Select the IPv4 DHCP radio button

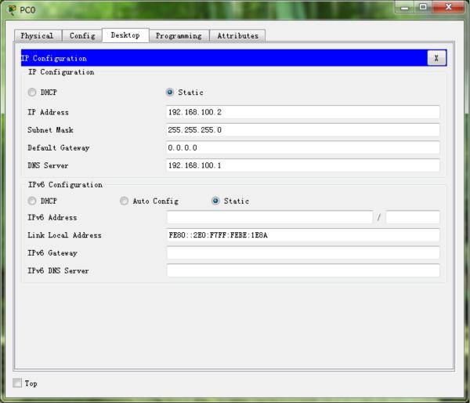click(32, 92)
